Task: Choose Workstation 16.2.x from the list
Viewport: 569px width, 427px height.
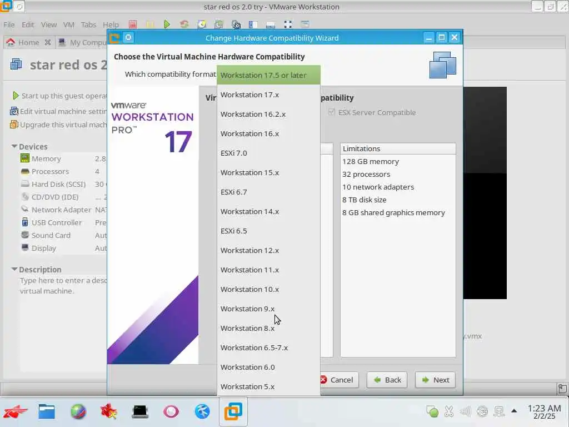Action: click(x=268, y=114)
